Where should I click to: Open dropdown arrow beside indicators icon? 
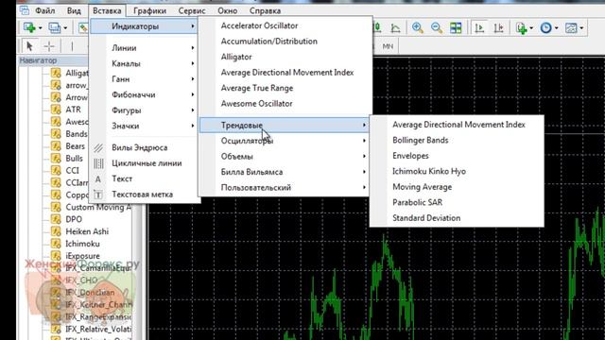[x=531, y=27]
